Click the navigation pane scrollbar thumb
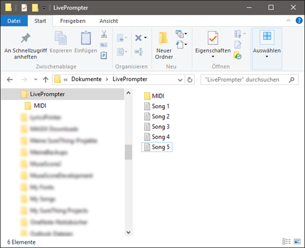Image resolution: width=305 pixels, height=248 pixels. click(129, 152)
